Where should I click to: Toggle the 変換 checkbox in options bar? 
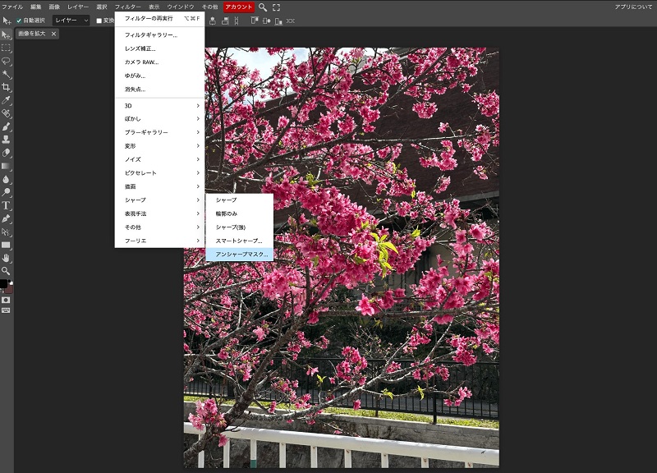(x=99, y=21)
